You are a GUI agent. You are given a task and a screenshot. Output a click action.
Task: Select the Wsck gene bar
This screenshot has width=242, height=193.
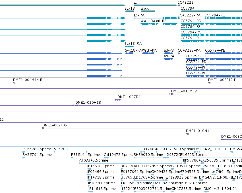coord(148,11)
